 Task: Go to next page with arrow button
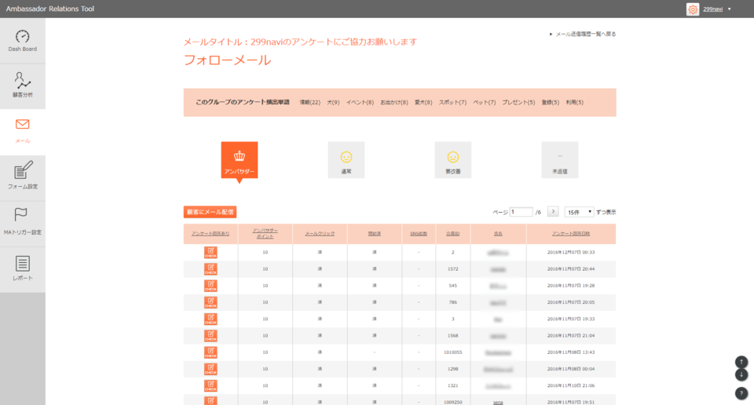[x=552, y=212]
